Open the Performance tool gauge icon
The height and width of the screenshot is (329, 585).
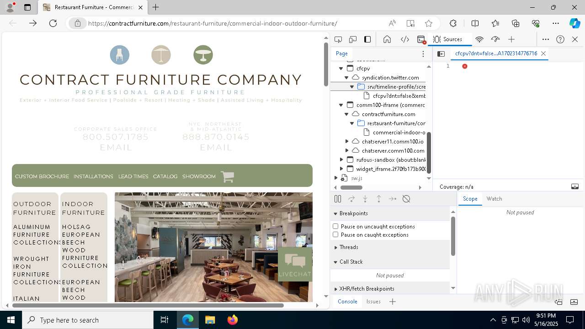495,39
